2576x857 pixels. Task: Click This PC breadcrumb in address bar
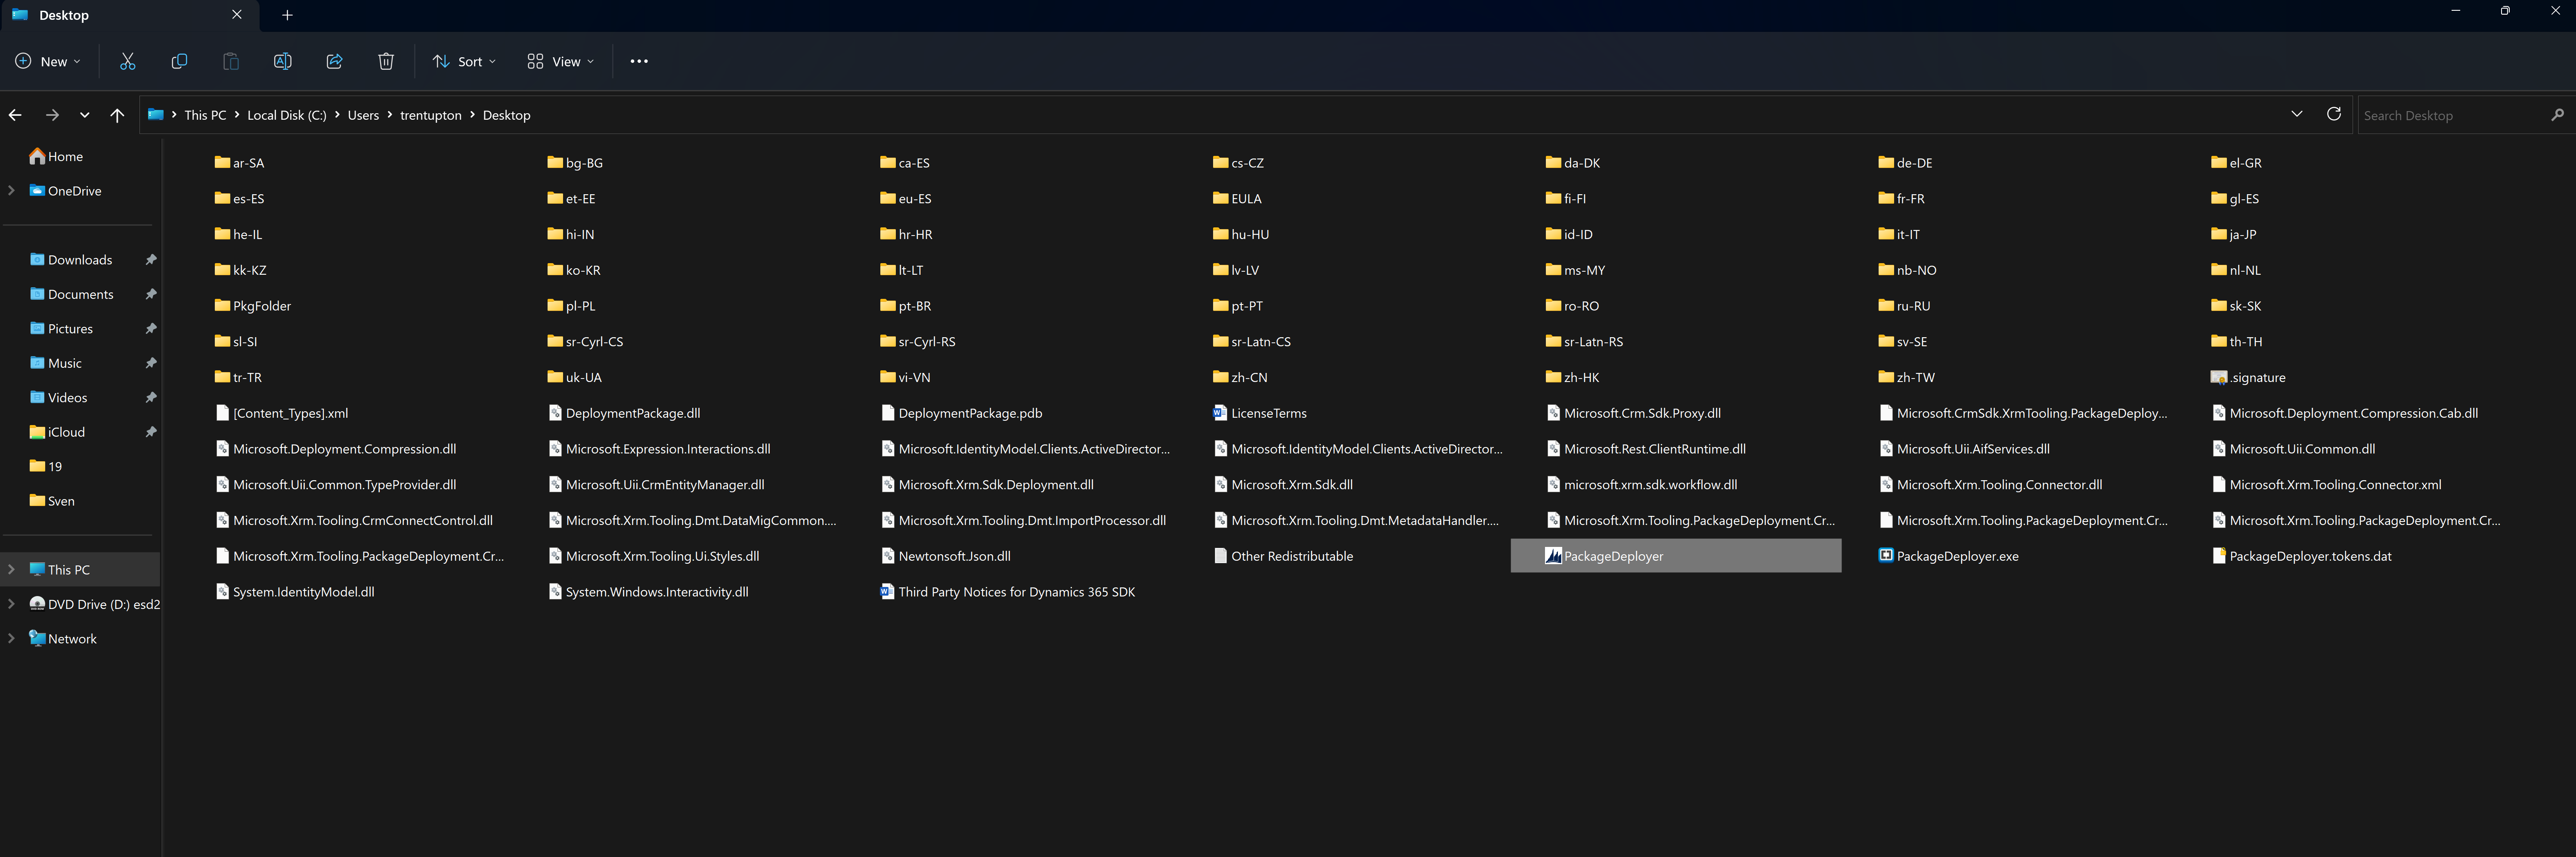point(205,115)
